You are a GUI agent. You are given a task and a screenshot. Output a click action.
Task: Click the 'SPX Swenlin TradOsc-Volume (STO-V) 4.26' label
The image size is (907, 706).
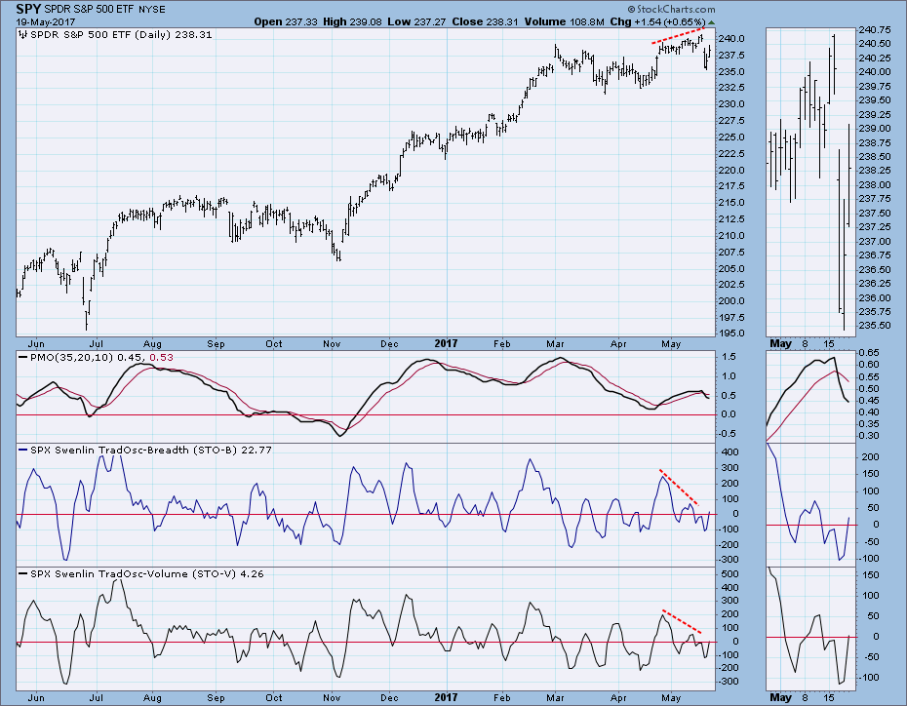coord(147,574)
